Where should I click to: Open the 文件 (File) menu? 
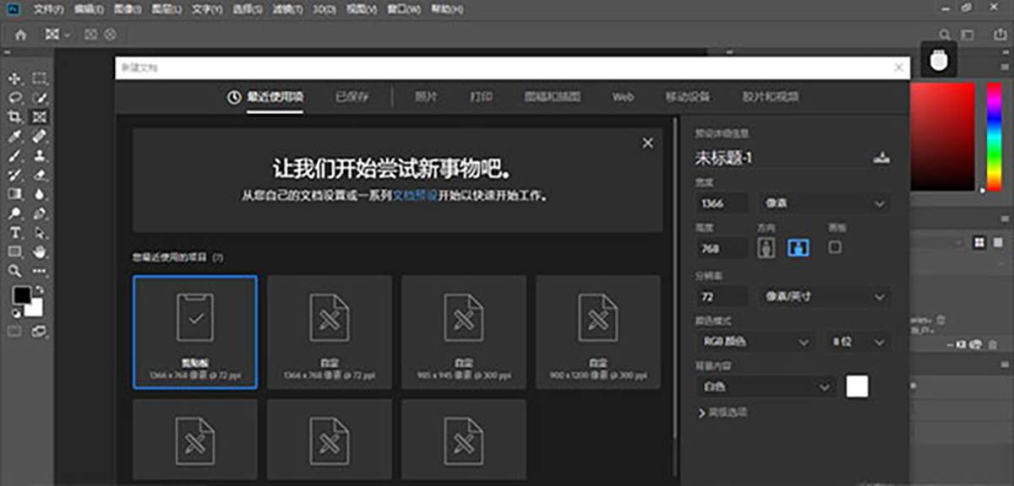point(49,9)
